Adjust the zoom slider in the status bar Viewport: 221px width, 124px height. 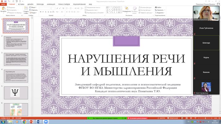206,118
